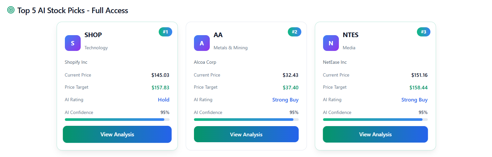Select the #2 rank badge
The height and width of the screenshot is (157, 492).
294,32
